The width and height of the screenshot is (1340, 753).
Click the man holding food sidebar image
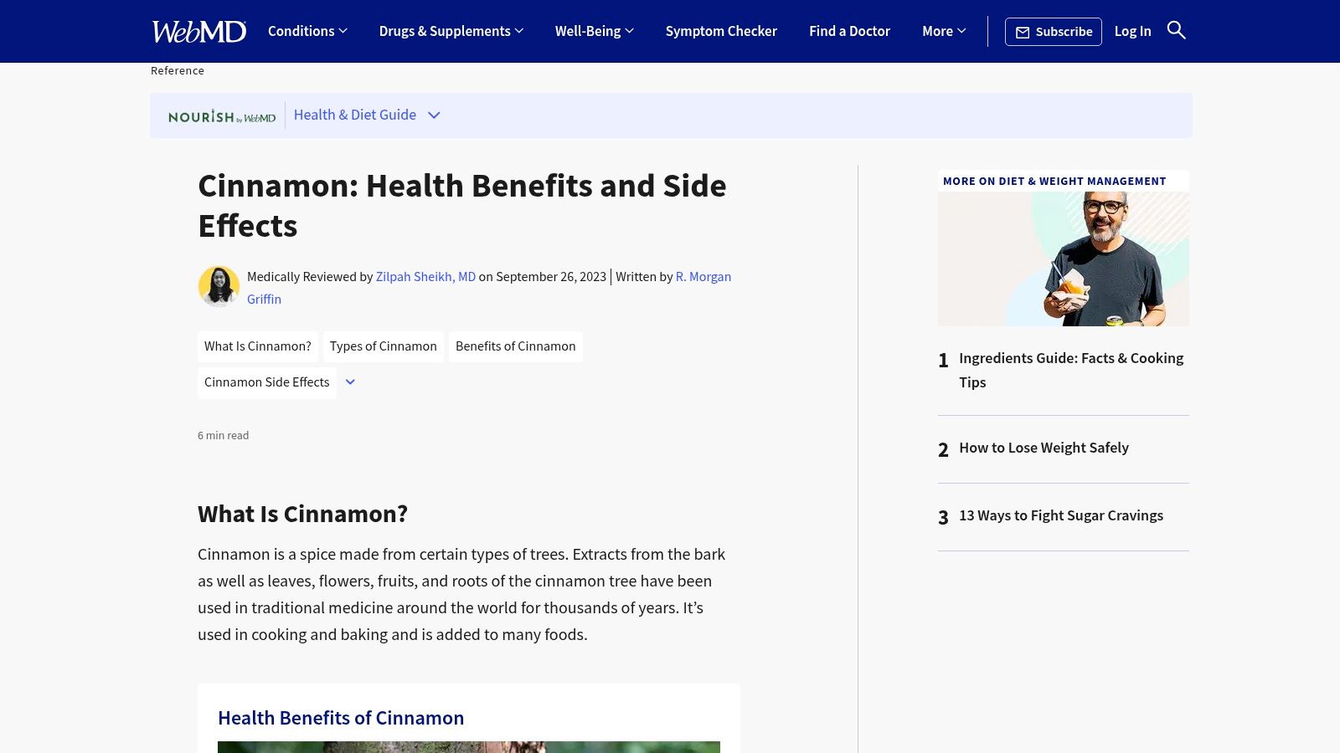click(1064, 259)
